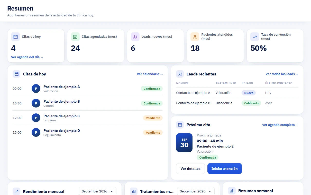
Task: Click the SEP 30 date badge
Action: click(184, 143)
